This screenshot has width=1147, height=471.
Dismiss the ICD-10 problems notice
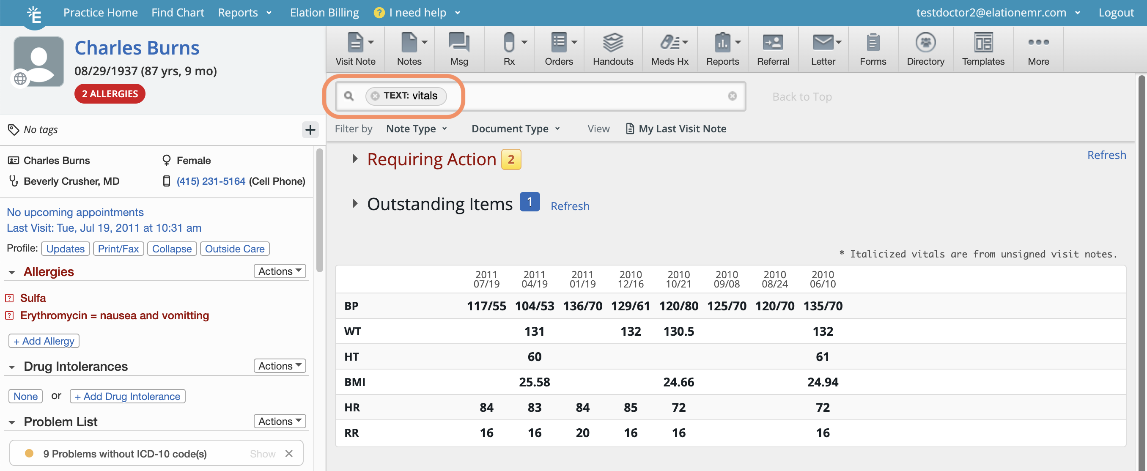pos(288,453)
